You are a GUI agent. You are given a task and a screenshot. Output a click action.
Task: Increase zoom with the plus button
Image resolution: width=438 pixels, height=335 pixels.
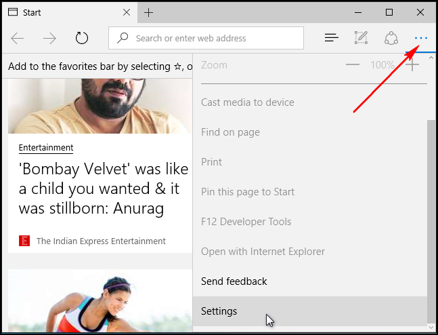pos(412,65)
